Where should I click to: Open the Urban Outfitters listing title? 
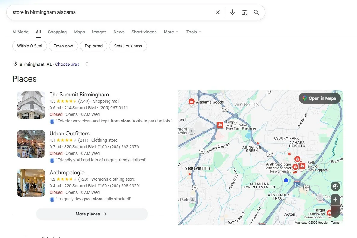click(69, 134)
